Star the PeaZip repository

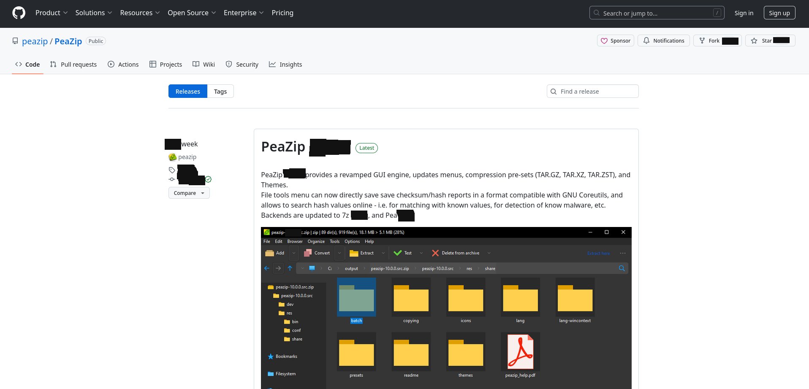click(770, 41)
